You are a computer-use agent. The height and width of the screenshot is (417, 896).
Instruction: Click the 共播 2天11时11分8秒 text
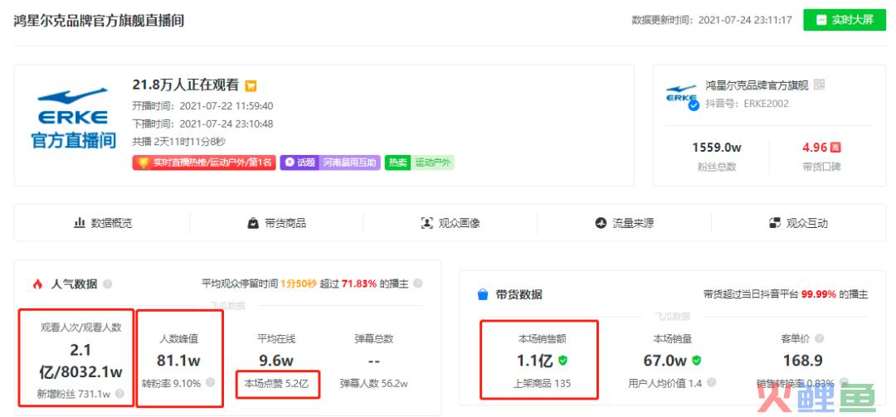click(x=179, y=141)
